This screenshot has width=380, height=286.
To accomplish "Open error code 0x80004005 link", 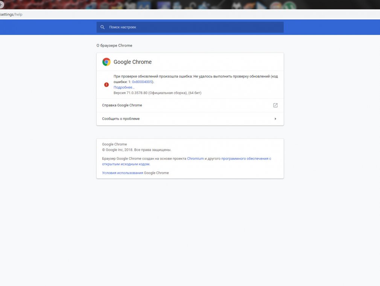I will pos(142,82).
